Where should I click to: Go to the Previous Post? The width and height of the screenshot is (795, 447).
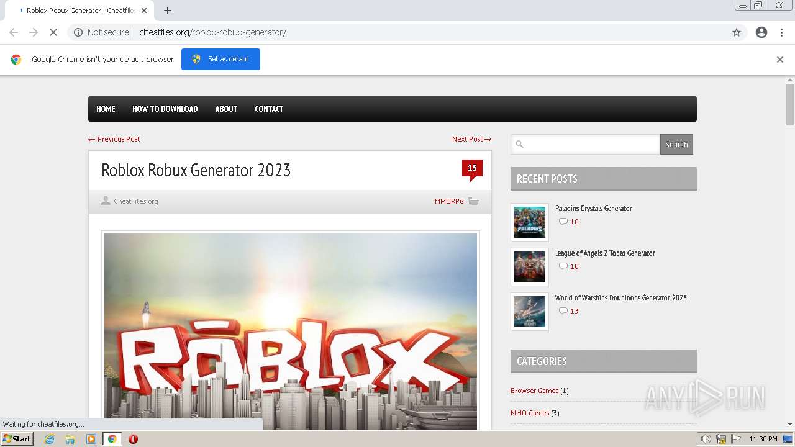coord(114,139)
